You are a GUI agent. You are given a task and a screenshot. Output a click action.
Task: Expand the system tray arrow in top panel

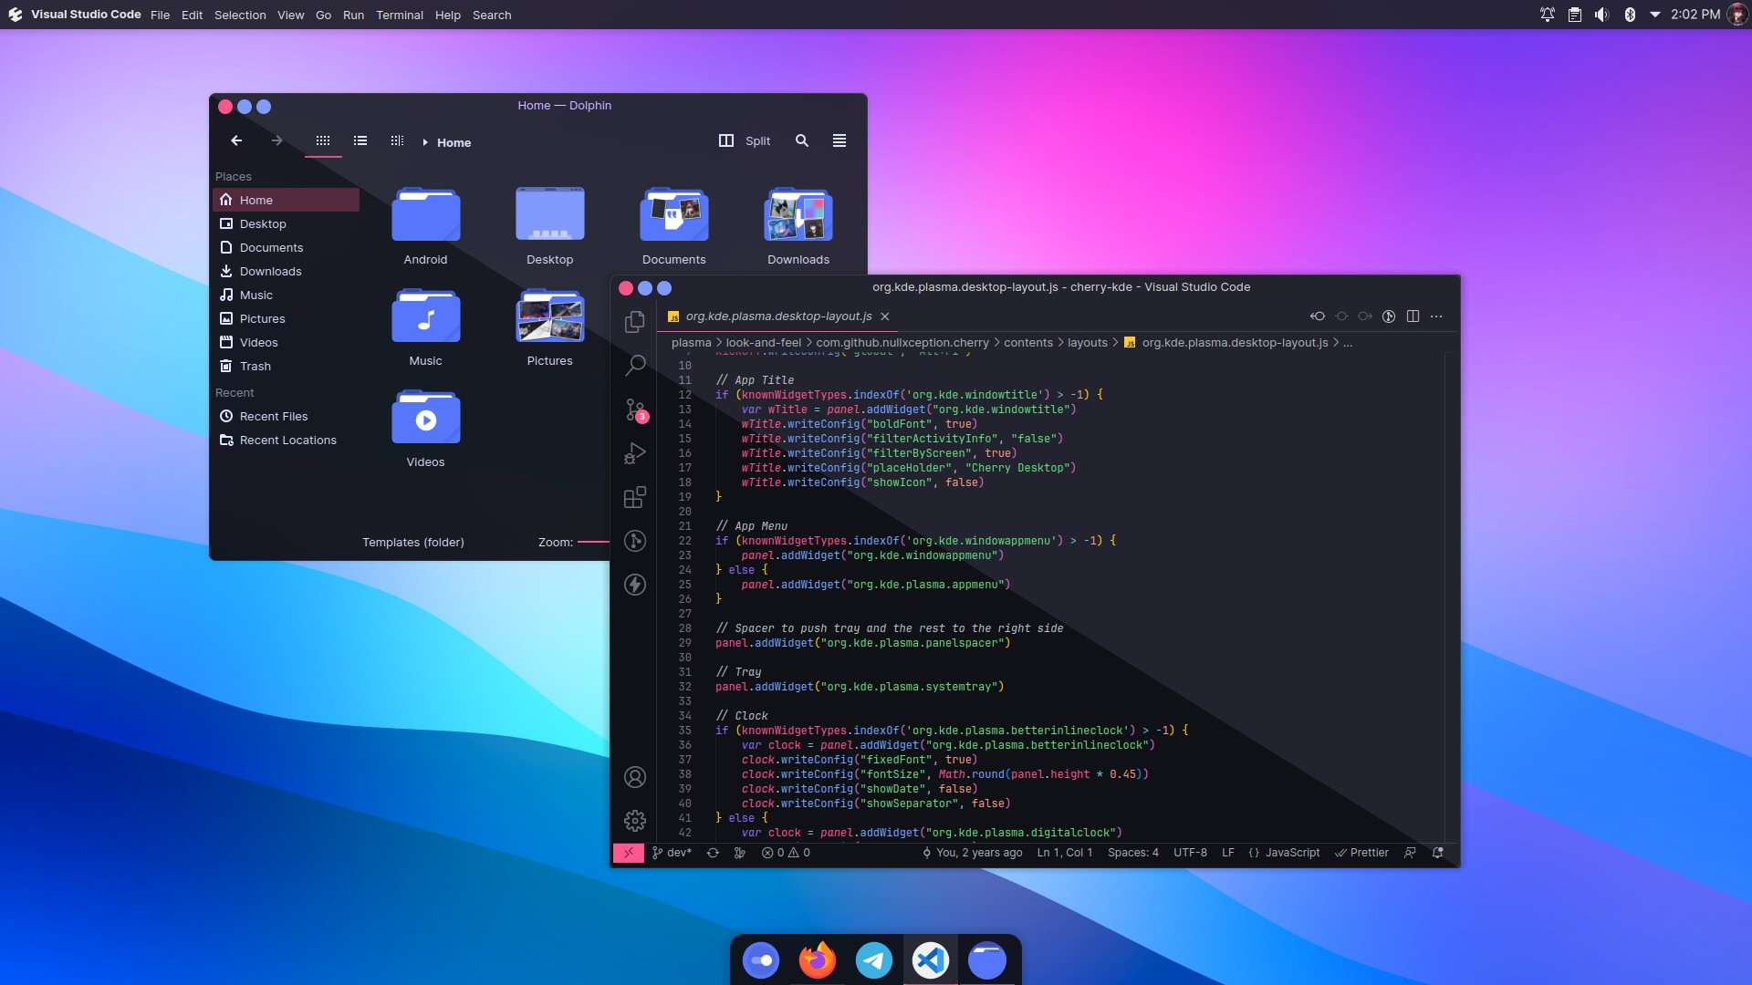pos(1654,15)
